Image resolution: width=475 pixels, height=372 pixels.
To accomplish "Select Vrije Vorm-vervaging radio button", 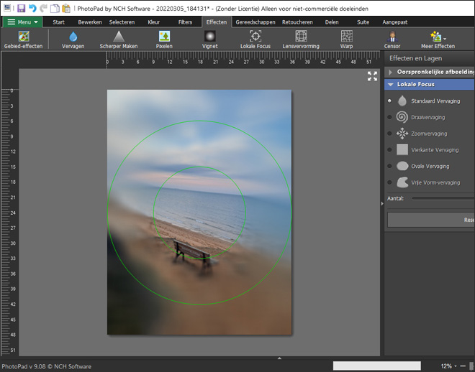I will pyautogui.click(x=389, y=182).
